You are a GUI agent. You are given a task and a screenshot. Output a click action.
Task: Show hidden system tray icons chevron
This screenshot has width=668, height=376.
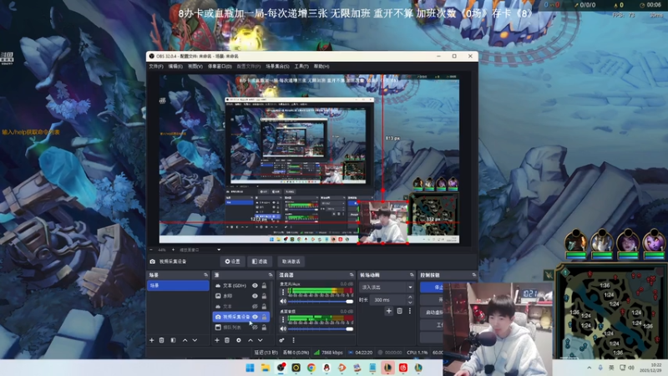click(x=590, y=368)
